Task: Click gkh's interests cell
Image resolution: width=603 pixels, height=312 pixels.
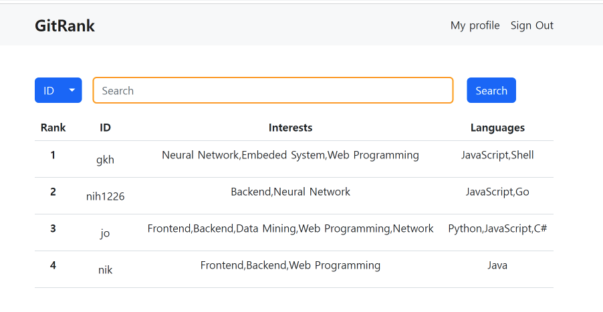Action: click(x=290, y=155)
